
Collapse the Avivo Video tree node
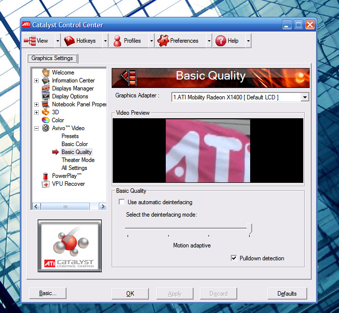click(x=37, y=128)
